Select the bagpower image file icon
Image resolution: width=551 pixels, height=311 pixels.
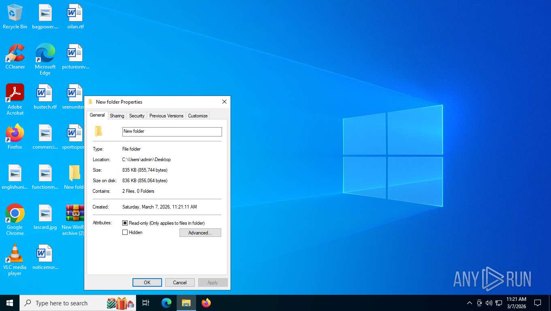[x=45, y=17]
